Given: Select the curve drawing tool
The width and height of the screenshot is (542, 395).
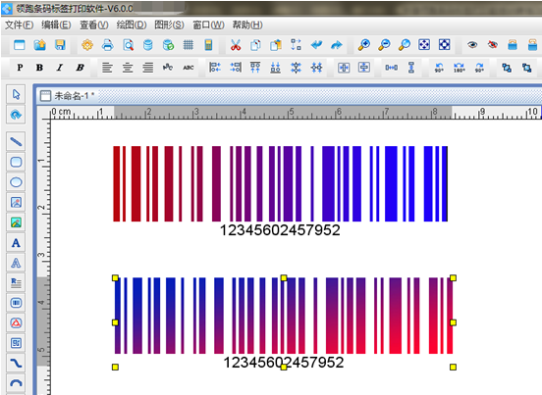Looking at the screenshot, I should tap(16, 363).
